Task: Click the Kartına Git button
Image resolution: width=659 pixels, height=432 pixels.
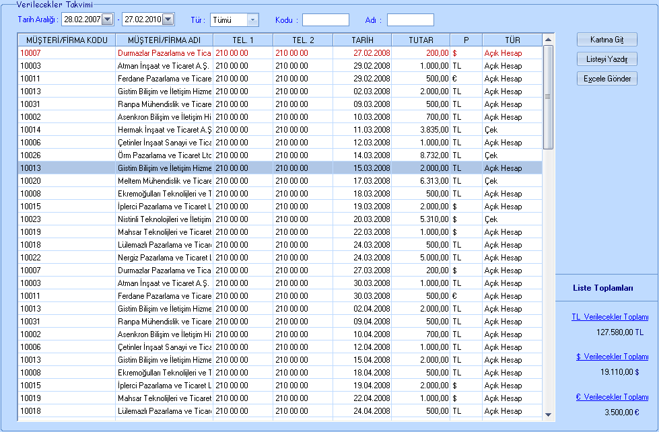Action: (607, 40)
